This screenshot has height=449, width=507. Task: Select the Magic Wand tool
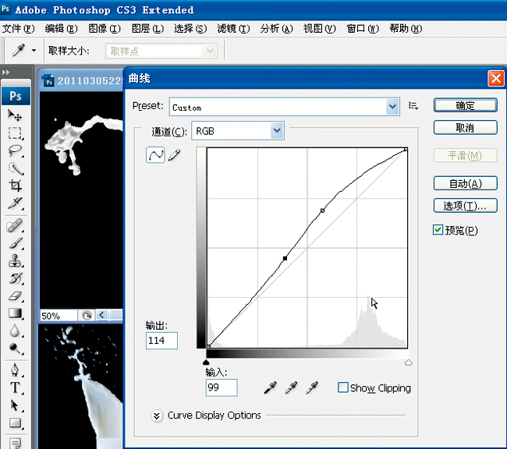(x=15, y=168)
